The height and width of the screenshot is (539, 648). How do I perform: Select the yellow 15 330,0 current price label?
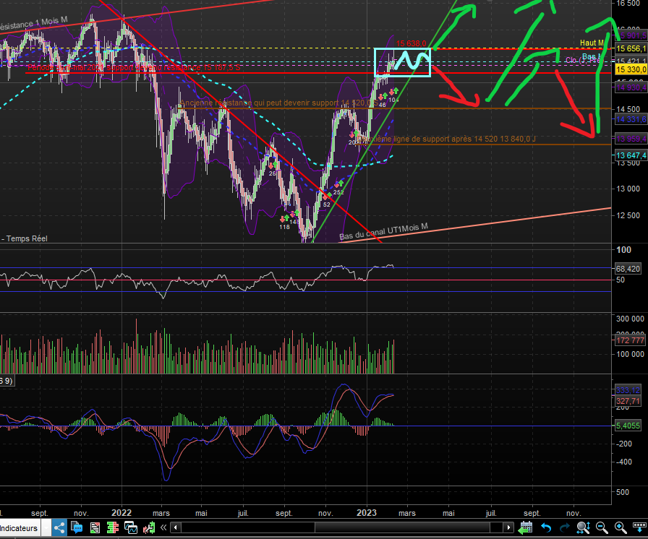pyautogui.click(x=631, y=70)
